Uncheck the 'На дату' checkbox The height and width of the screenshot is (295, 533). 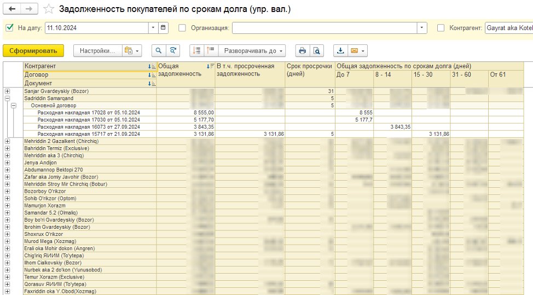coord(9,27)
